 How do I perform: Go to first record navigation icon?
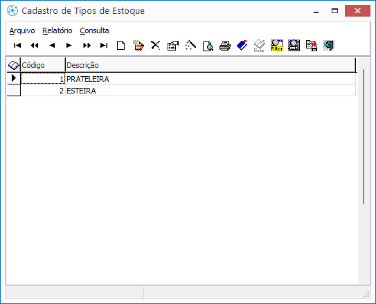[x=17, y=45]
